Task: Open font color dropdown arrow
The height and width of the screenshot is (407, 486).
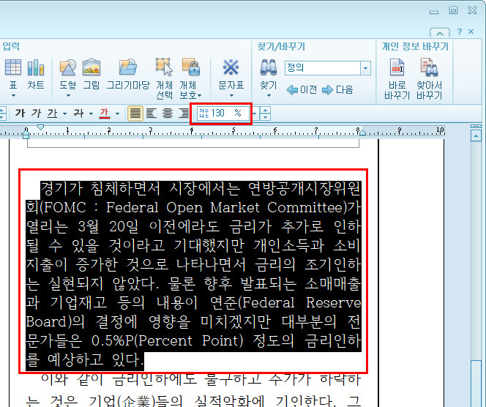Action: pyautogui.click(x=117, y=114)
